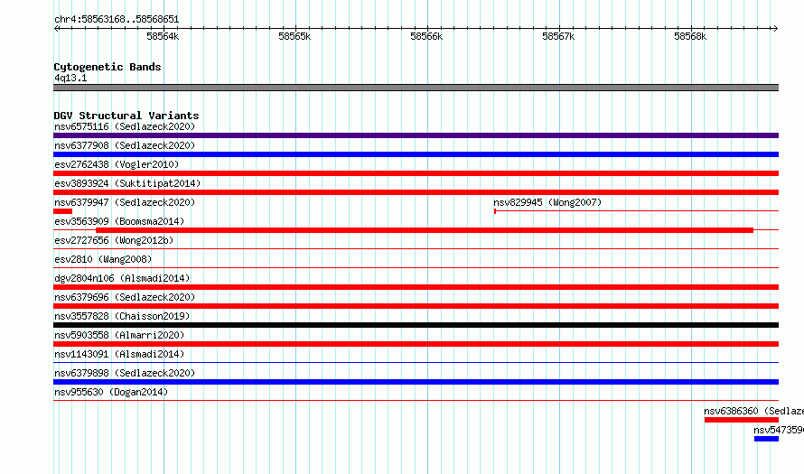804x474 pixels.
Task: Click the short blue nsv5473590 bar
Action: (x=767, y=439)
